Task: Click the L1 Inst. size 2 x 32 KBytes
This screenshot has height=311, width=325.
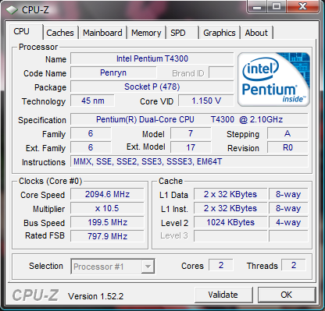Action: (x=230, y=208)
